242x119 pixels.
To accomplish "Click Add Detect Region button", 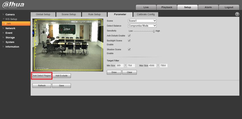I will [42, 76].
